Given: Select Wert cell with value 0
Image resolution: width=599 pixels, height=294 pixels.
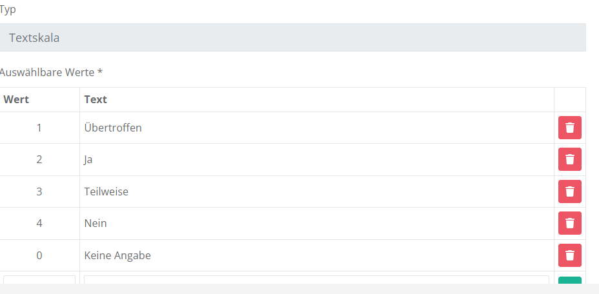Looking at the screenshot, I should click(39, 255).
